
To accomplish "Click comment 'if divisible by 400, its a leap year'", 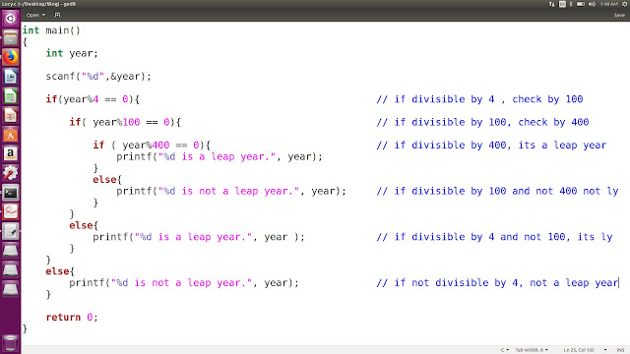I will click(x=491, y=145).
